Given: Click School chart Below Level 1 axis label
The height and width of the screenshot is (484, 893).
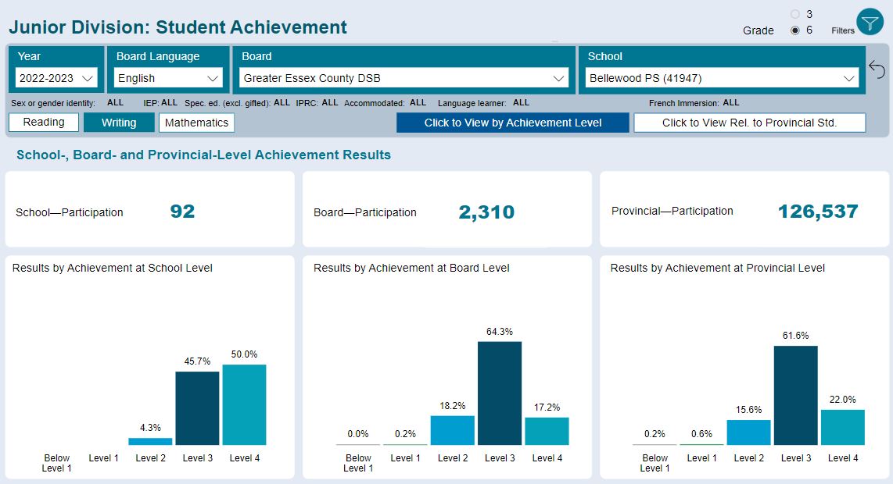Looking at the screenshot, I should (56, 463).
